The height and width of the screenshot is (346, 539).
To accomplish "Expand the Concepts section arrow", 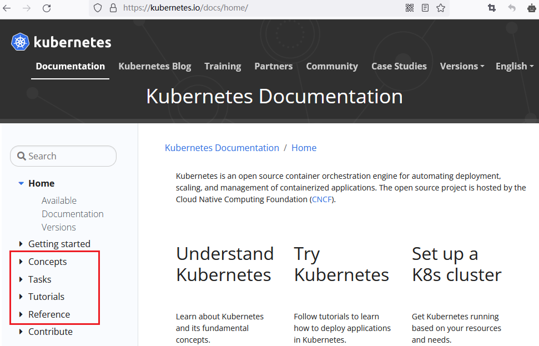I will pos(21,262).
